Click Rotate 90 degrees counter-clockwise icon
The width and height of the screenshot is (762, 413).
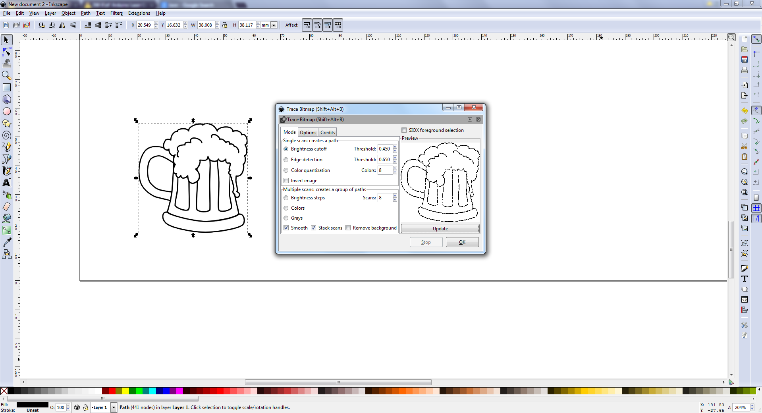[41, 25]
